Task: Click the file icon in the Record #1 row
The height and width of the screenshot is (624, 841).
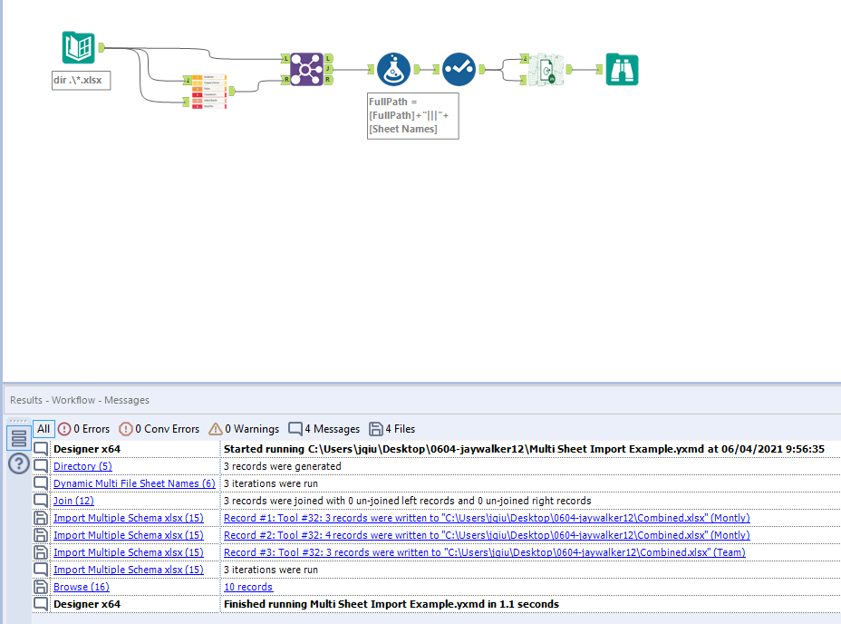Action: (x=41, y=518)
